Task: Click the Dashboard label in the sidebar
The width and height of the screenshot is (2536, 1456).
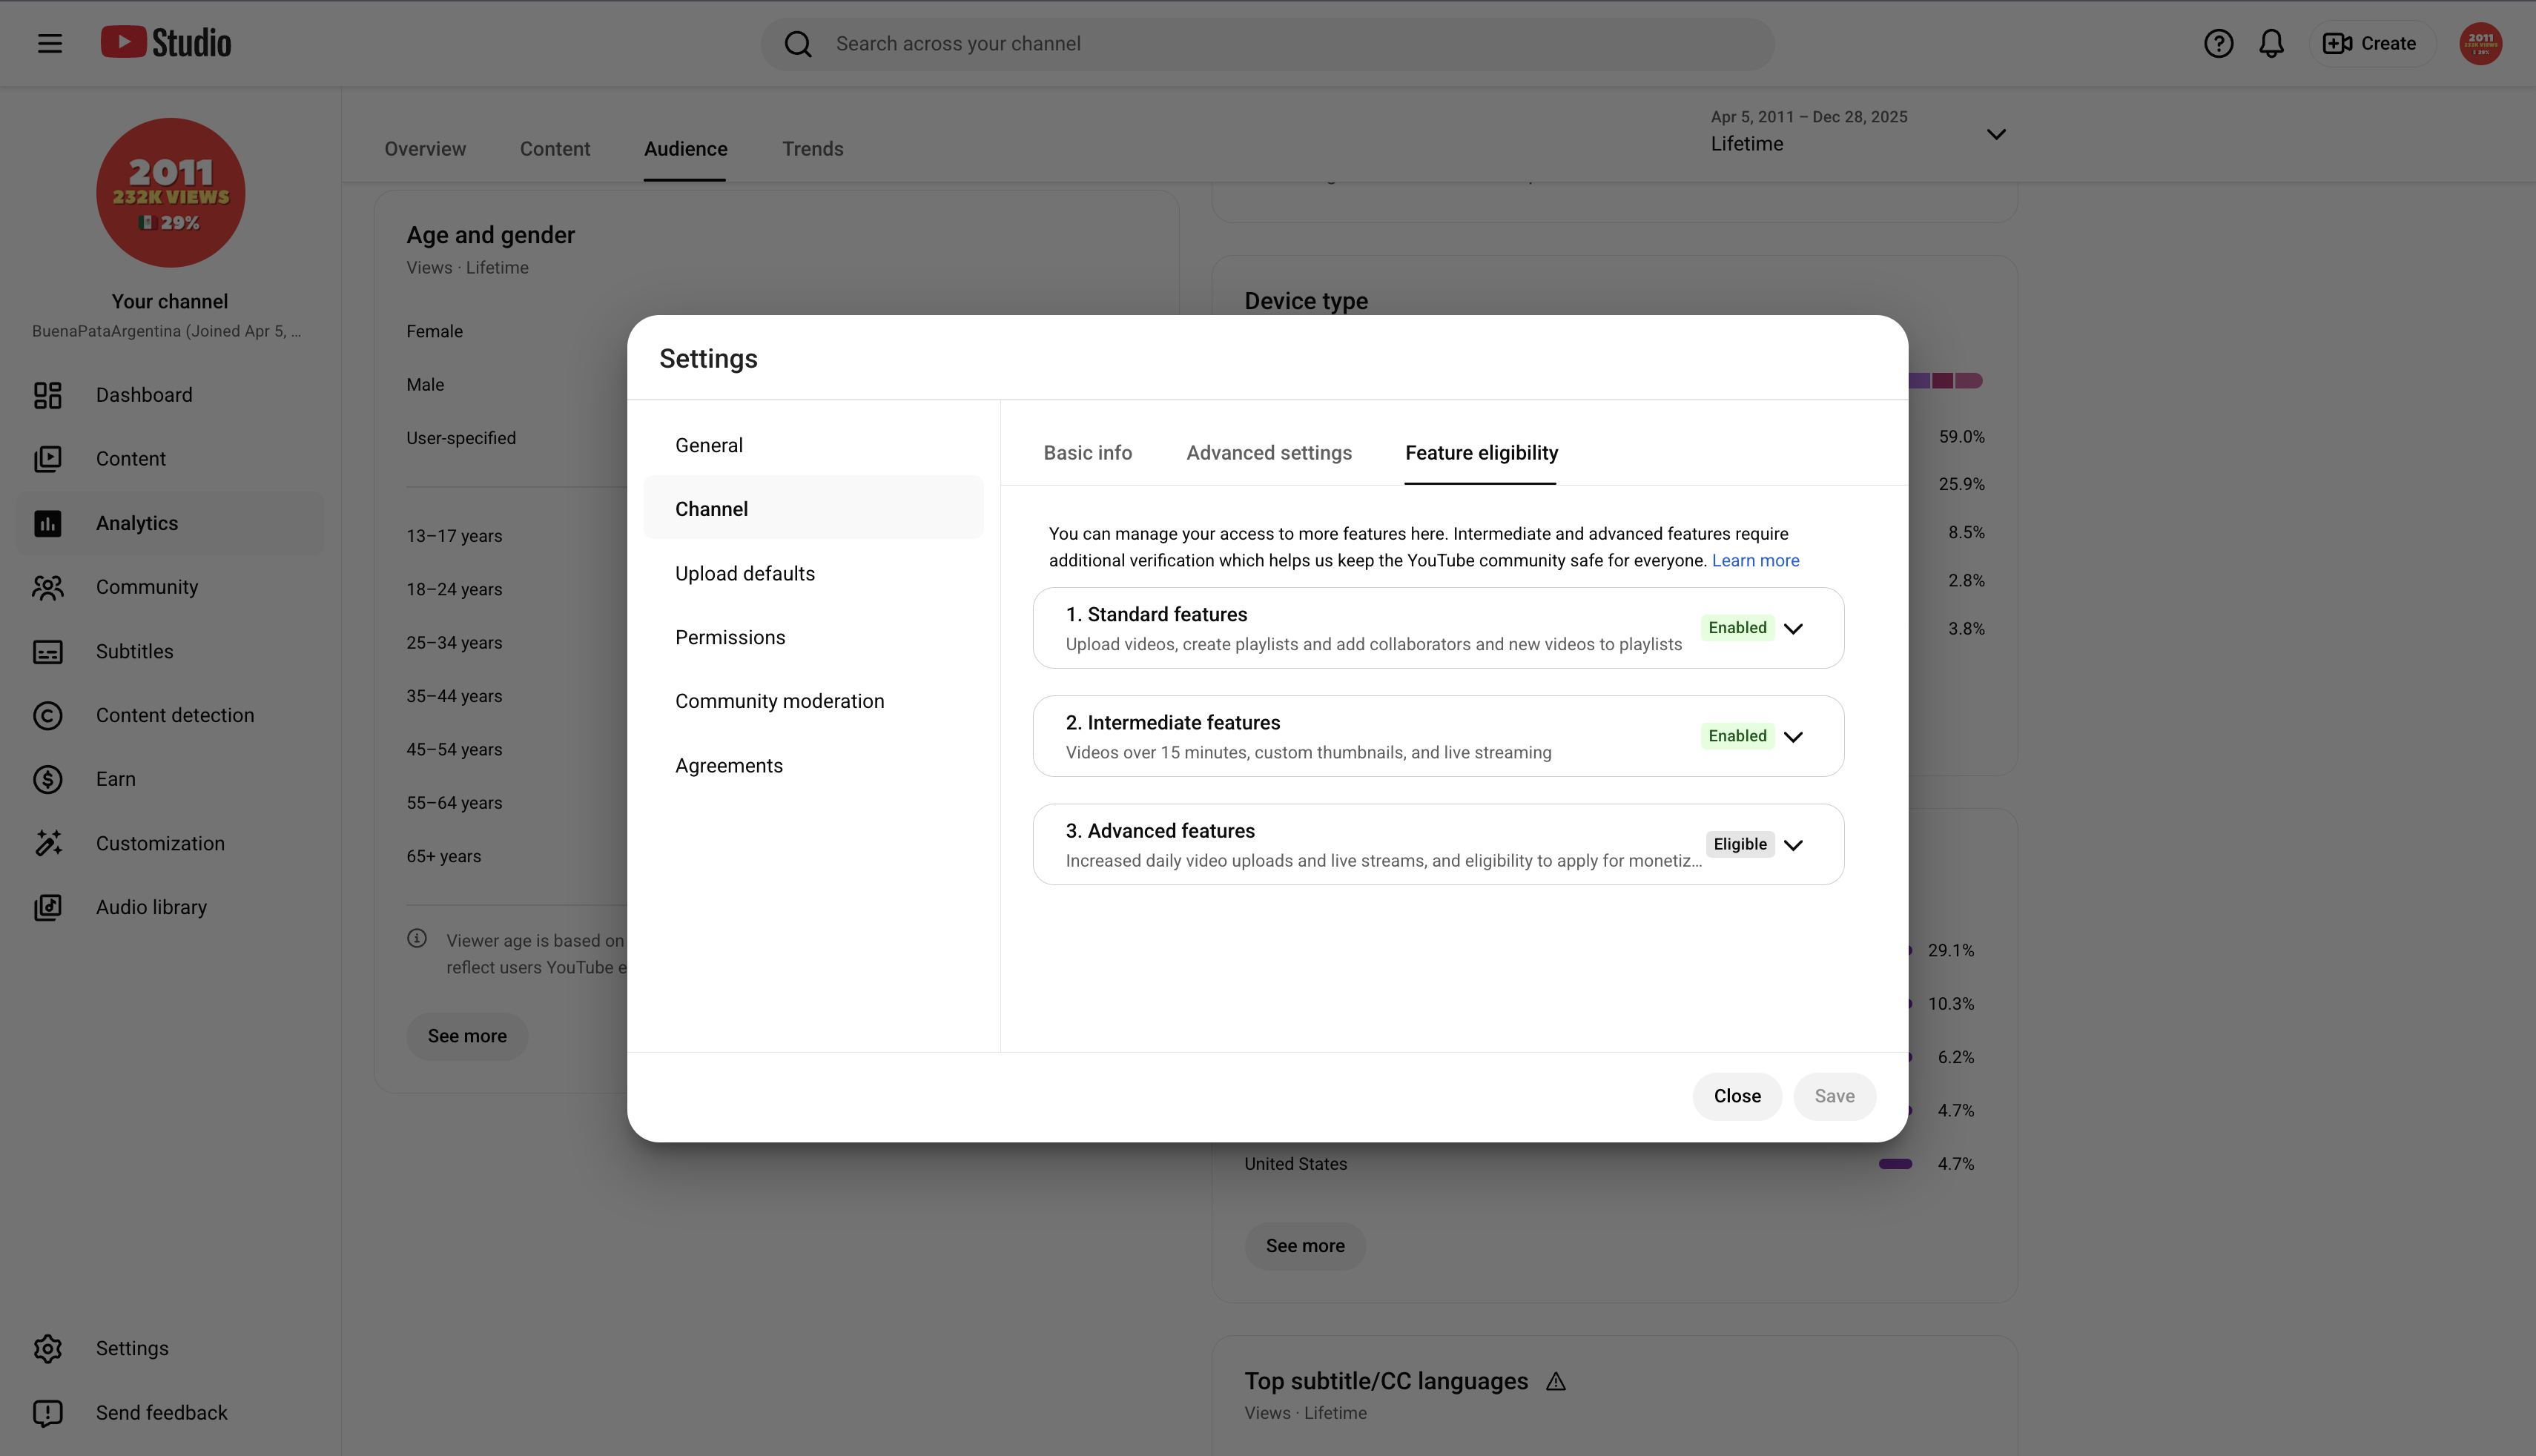Action: click(x=144, y=395)
